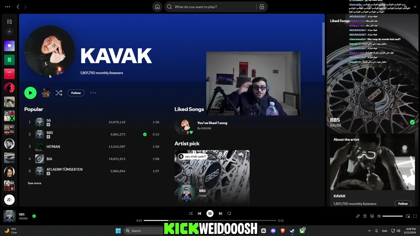
Task: Open CapCut from the taskbar
Action: pyautogui.click(x=263, y=231)
